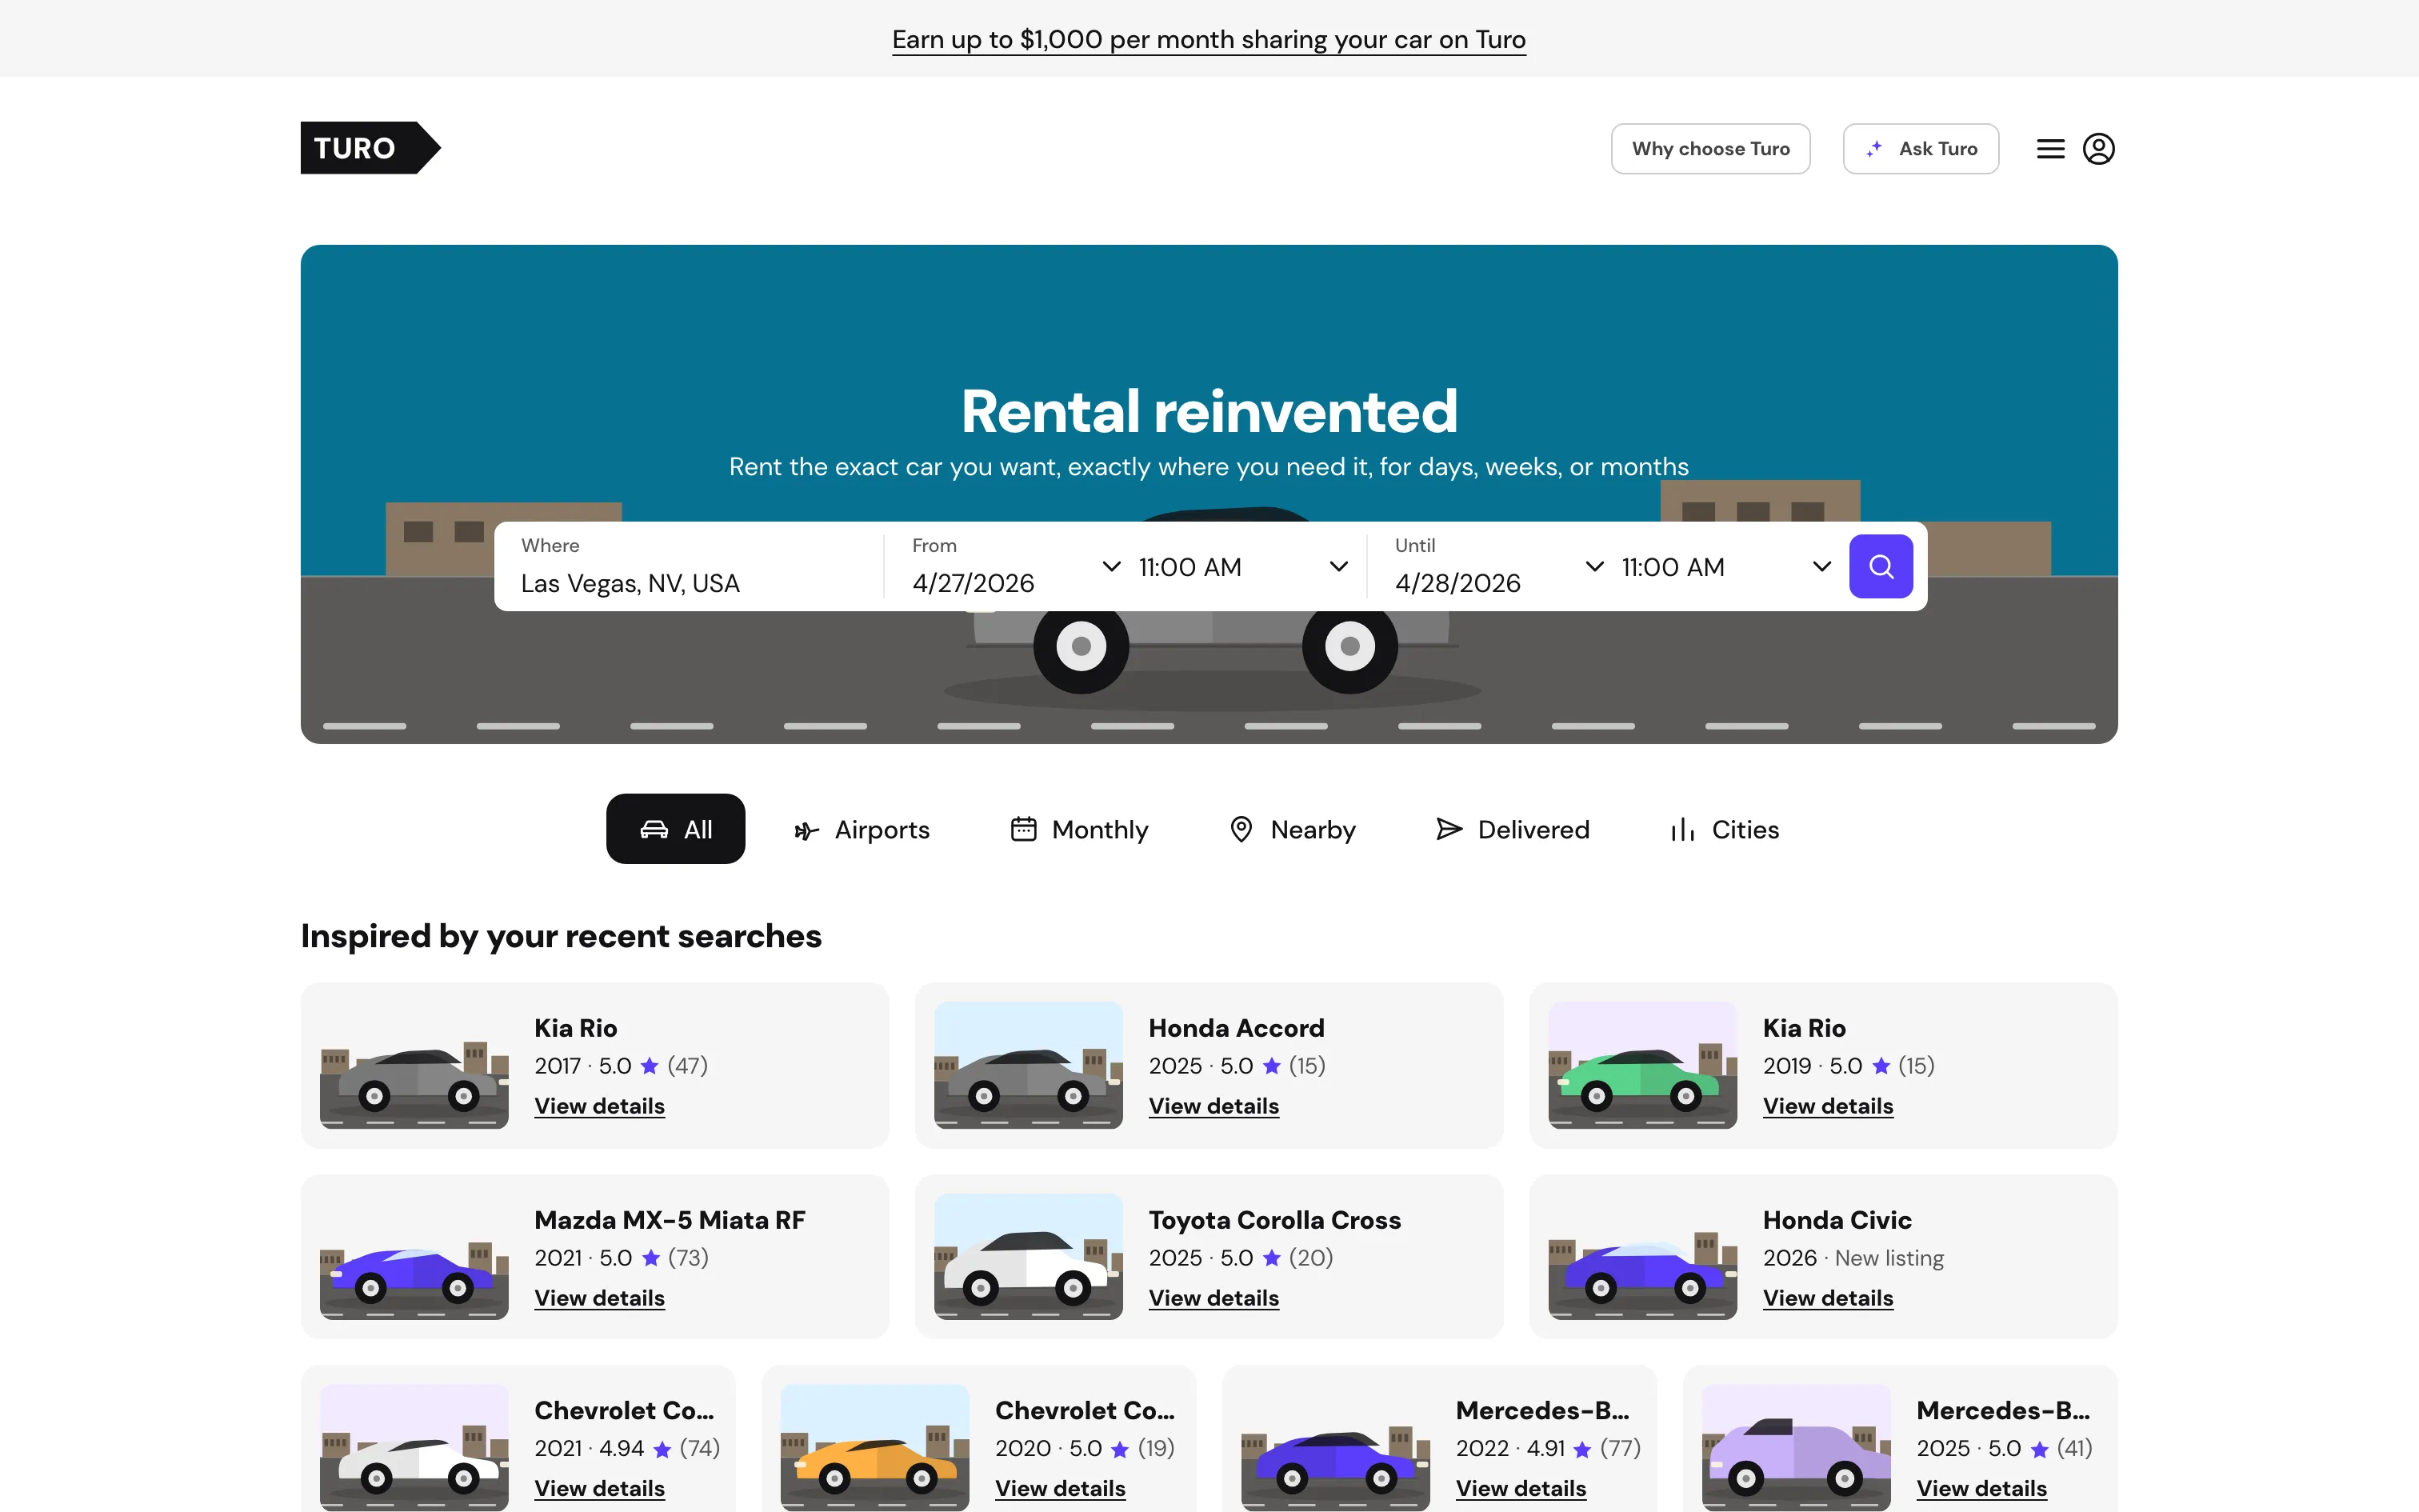Open the Until date dropdown 4/28/2026

(x=1499, y=567)
